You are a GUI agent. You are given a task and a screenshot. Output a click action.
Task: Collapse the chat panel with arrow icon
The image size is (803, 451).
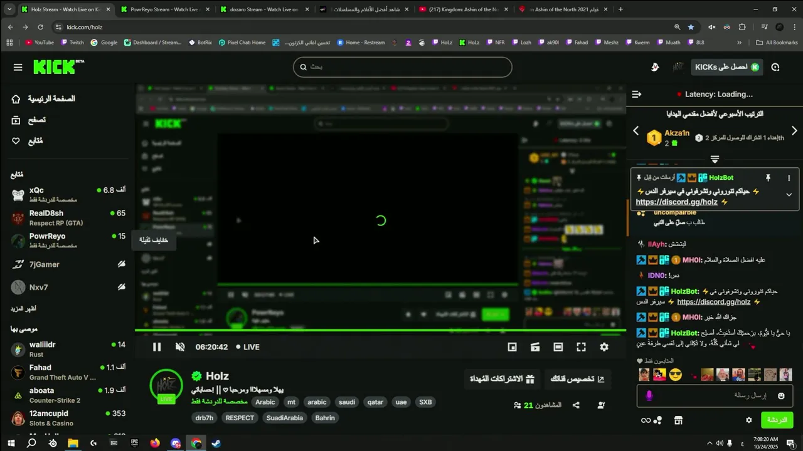pyautogui.click(x=637, y=94)
